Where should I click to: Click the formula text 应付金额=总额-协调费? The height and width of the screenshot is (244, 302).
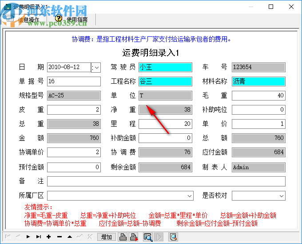pos(130,224)
